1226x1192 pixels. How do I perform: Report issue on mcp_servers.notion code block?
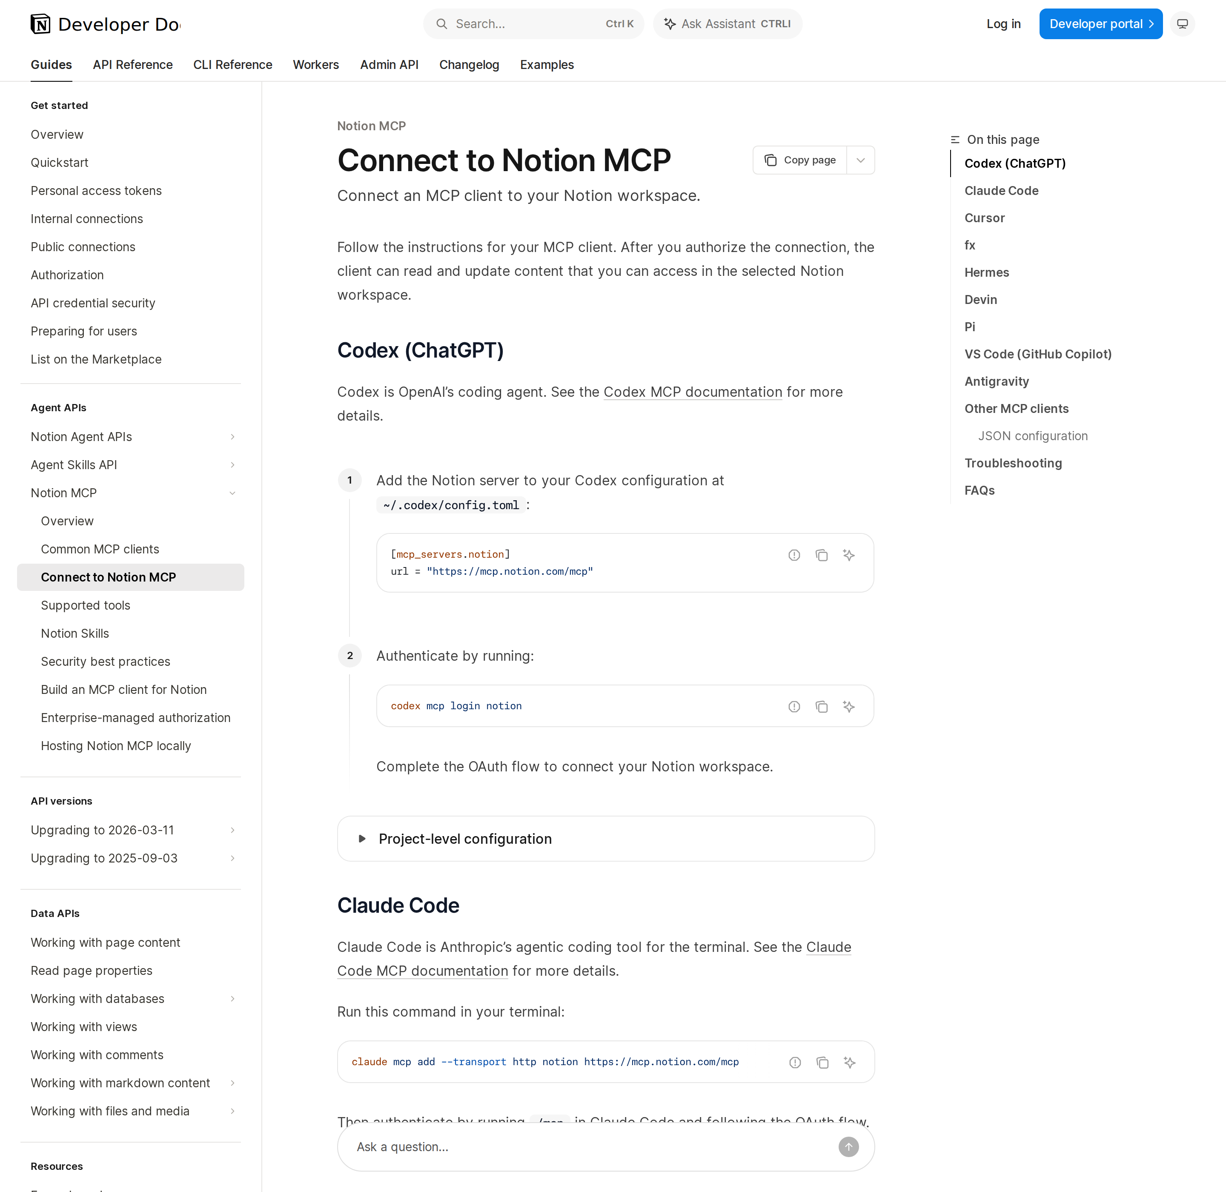click(x=794, y=555)
